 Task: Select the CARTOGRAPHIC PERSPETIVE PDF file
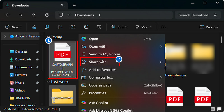62,60
